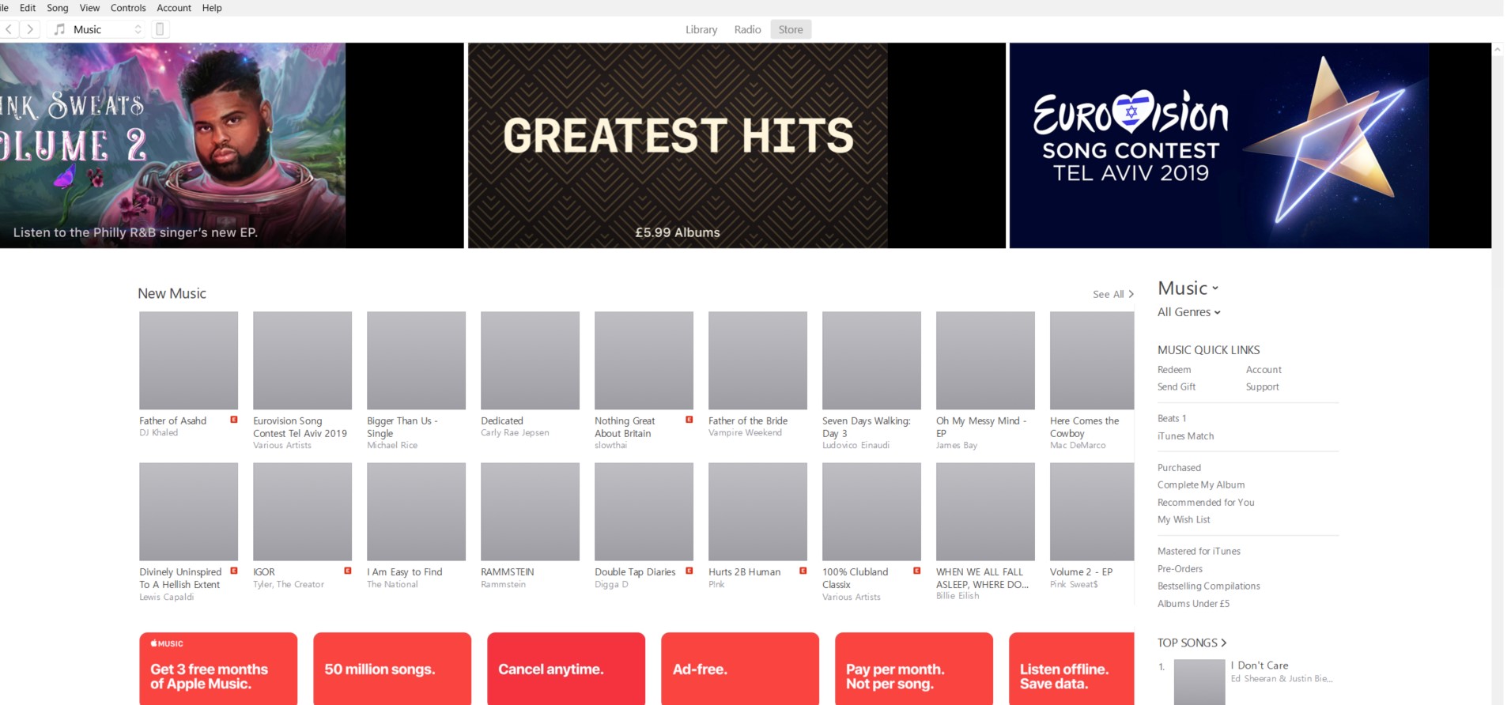Click the Complete My Album link

[1201, 485]
